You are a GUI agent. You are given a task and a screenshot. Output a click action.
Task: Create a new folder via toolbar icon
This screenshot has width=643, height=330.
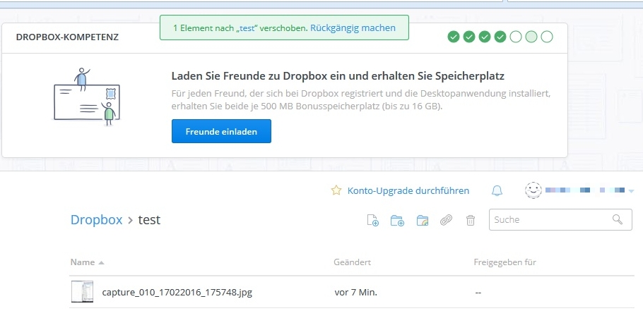click(x=397, y=221)
